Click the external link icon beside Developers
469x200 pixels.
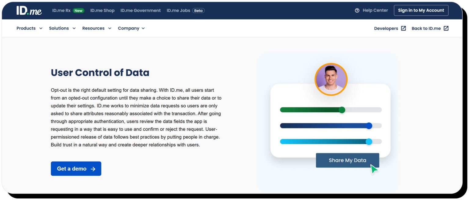coord(404,28)
